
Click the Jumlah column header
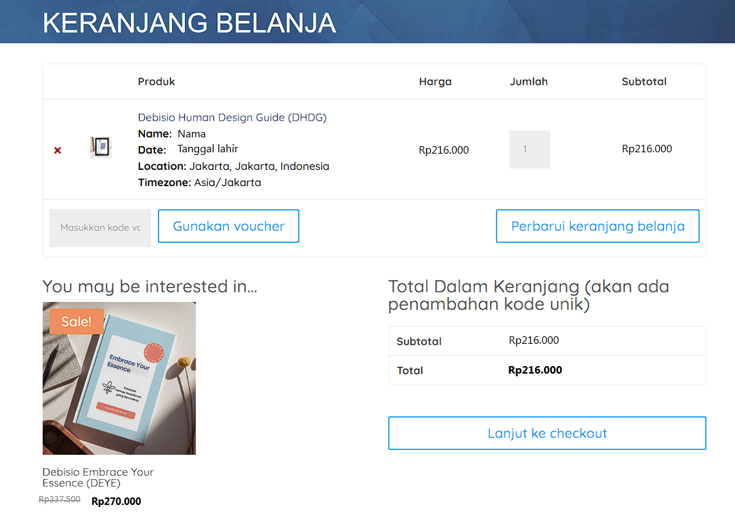pos(529,81)
